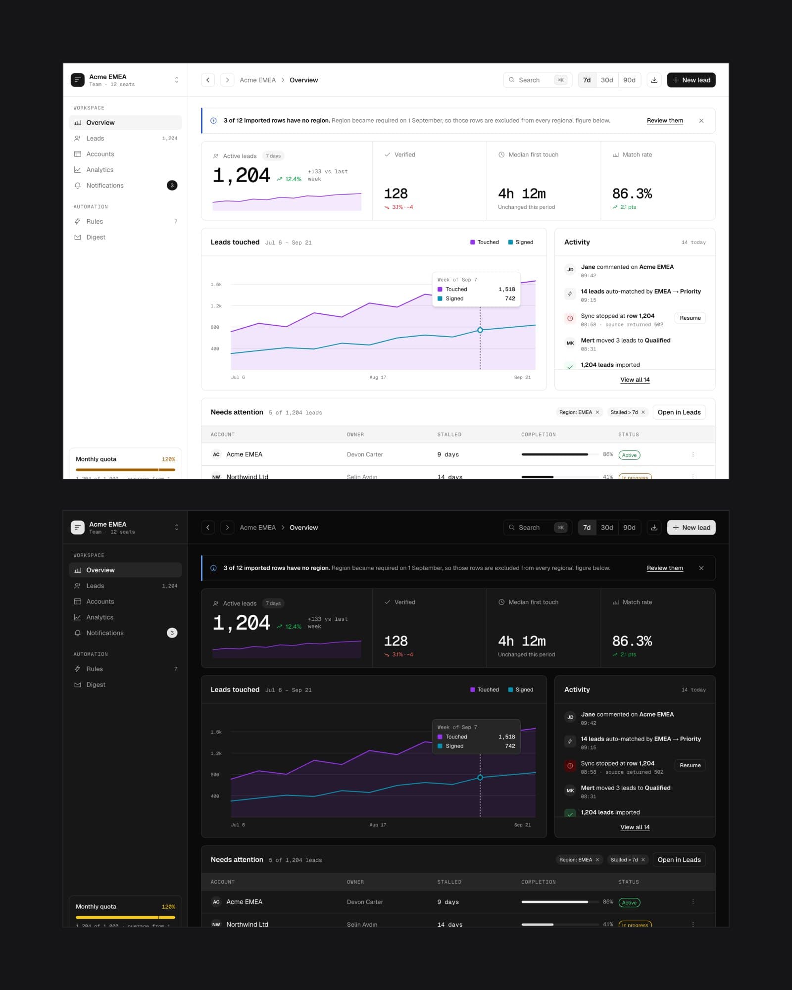
Task: Remove the Region: EMEA filter chip in light panel
Action: click(x=597, y=412)
